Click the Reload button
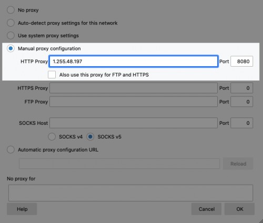Viewport: 263px width, 223px height. pyautogui.click(x=238, y=164)
